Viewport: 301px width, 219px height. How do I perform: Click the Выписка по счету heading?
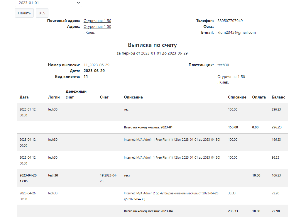pos(152,45)
